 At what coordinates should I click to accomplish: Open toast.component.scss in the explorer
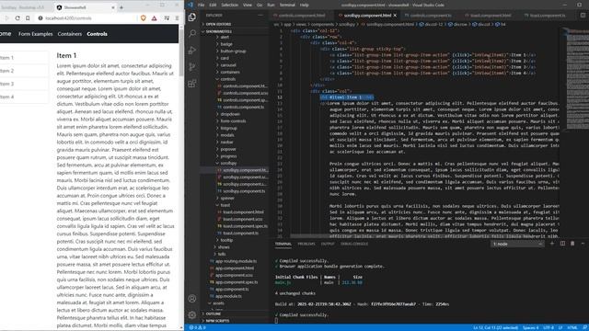point(243,219)
